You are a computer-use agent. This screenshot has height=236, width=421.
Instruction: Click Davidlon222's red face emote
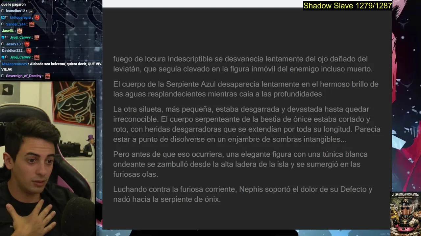point(29,50)
